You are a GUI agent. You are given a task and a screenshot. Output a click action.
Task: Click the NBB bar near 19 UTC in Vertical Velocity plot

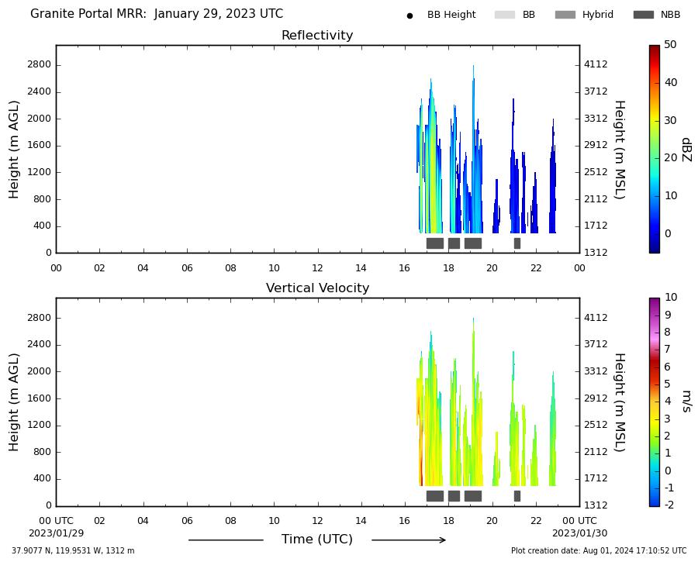point(473,496)
